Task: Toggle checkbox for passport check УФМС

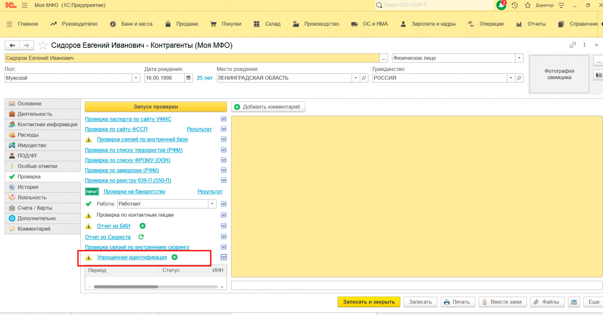Action: point(223,119)
